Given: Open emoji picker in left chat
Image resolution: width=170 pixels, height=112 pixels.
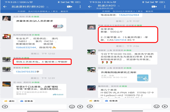Looking at the screenshot, I should click(72, 107).
